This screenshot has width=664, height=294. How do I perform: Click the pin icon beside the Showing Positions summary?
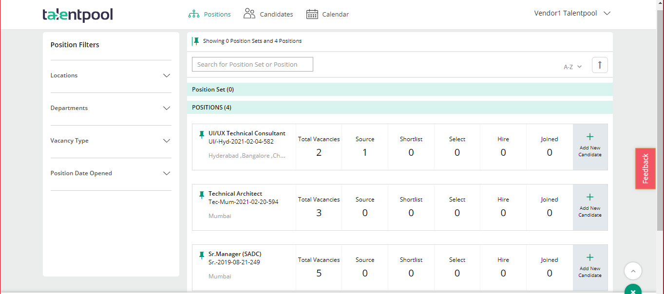[x=195, y=41]
